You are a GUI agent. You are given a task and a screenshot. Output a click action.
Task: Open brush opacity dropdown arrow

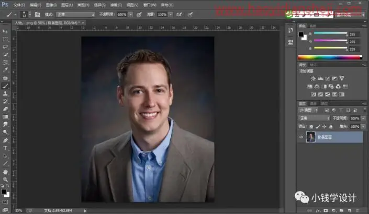pyautogui.click(x=130, y=15)
